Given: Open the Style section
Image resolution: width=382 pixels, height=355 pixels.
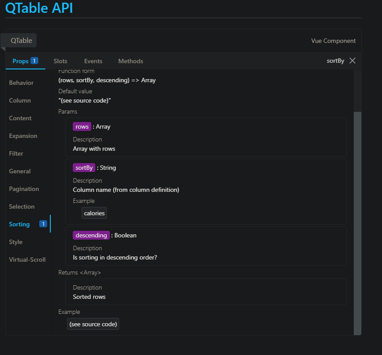Looking at the screenshot, I should point(15,241).
